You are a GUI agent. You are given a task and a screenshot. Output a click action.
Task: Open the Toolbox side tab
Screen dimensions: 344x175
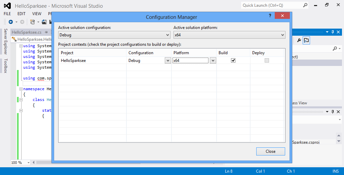click(x=6, y=66)
